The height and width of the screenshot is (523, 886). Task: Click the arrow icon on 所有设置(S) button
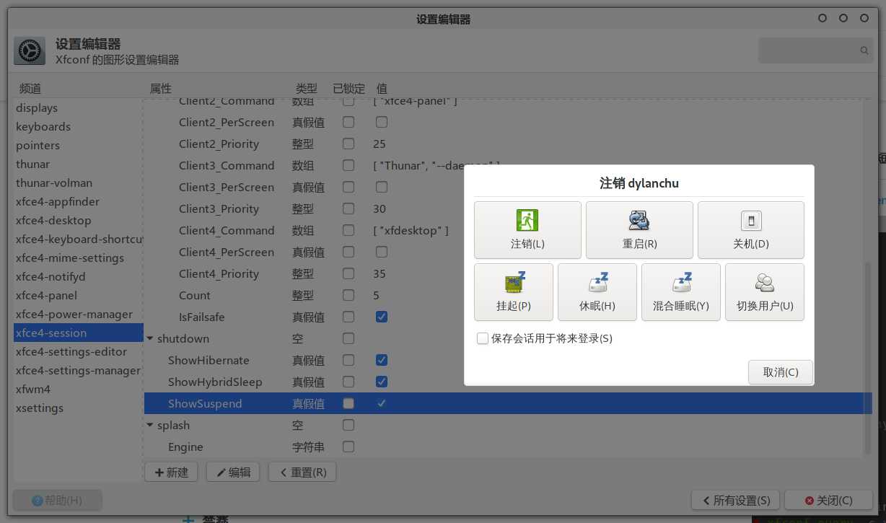(706, 500)
